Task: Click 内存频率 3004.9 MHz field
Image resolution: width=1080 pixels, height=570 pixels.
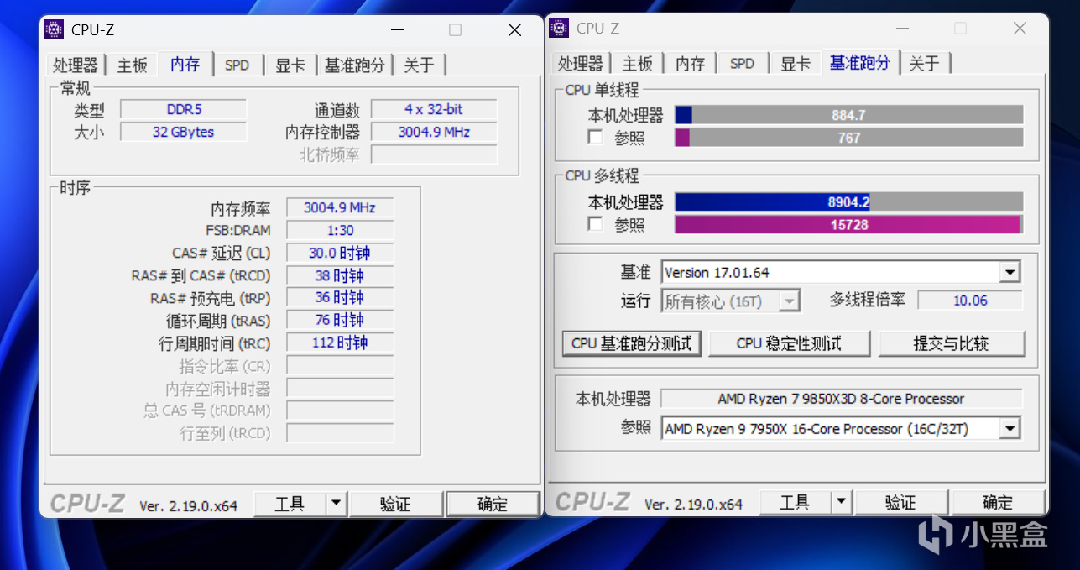Action: (x=340, y=207)
